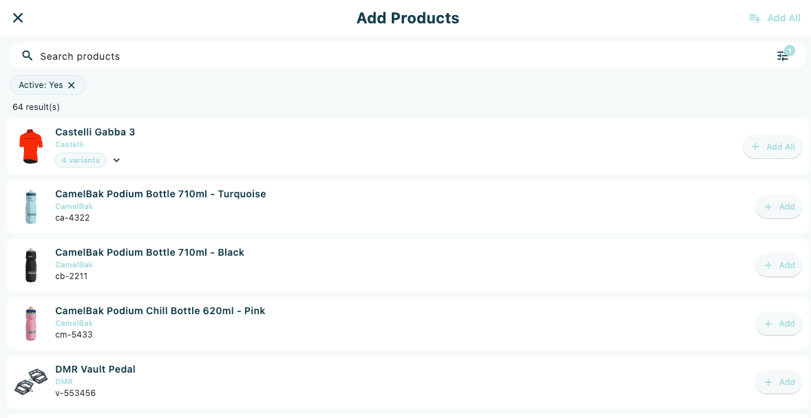Add the DMR Vault Pedal
Screen dimensions: 811x418
(779, 382)
